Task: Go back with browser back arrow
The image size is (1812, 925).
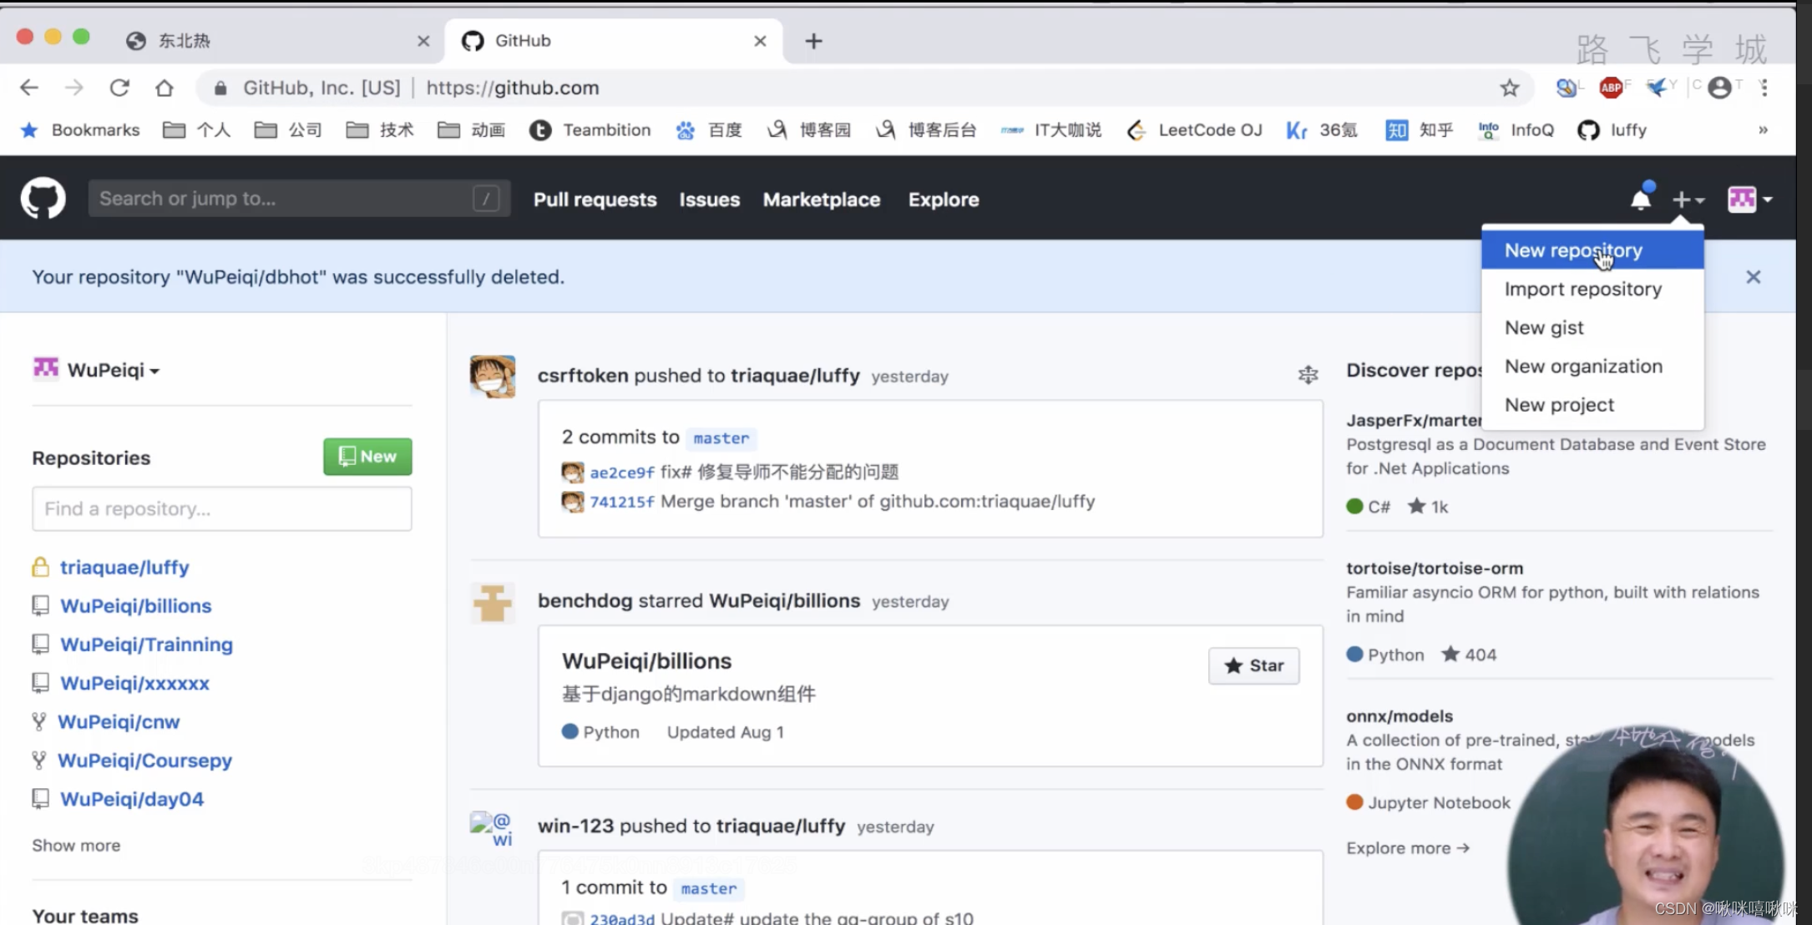Action: pos(29,87)
